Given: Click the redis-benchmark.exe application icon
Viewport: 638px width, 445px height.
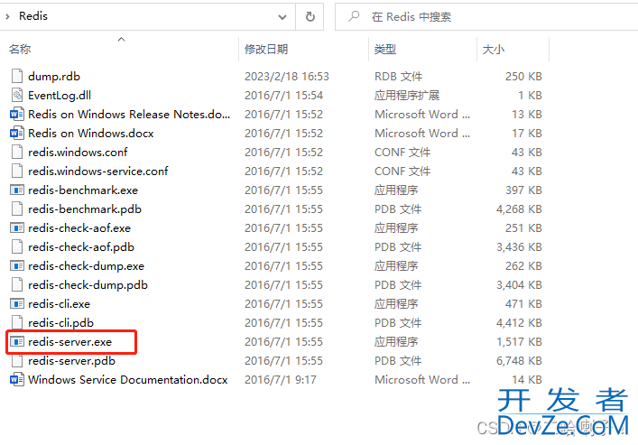Looking at the screenshot, I should coord(17,190).
